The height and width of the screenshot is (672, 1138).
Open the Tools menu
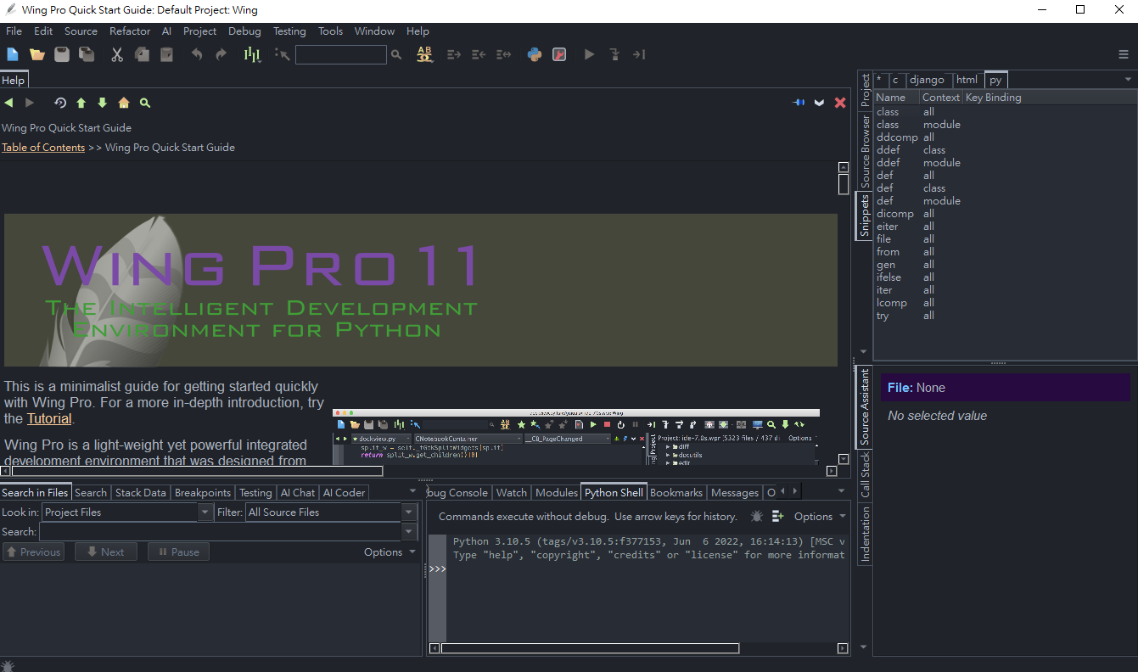(330, 31)
